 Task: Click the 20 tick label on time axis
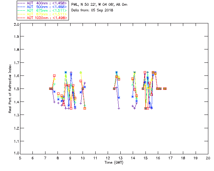point(208,158)
